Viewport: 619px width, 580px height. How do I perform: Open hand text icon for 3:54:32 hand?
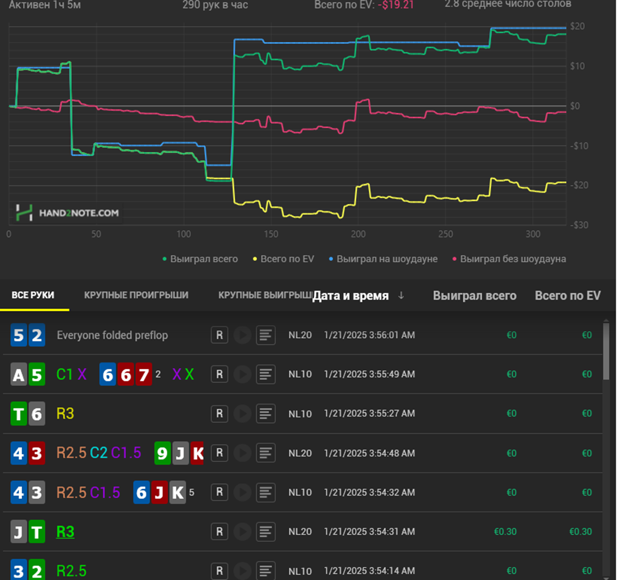(x=265, y=492)
